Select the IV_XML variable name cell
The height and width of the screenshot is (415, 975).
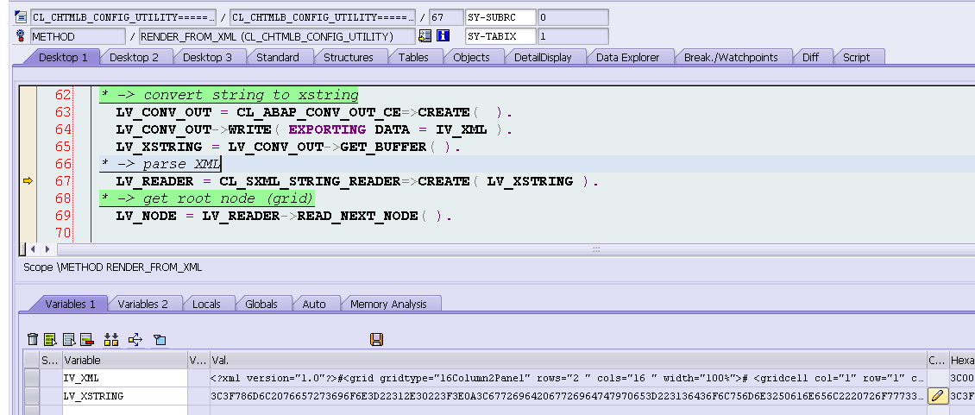coord(124,378)
